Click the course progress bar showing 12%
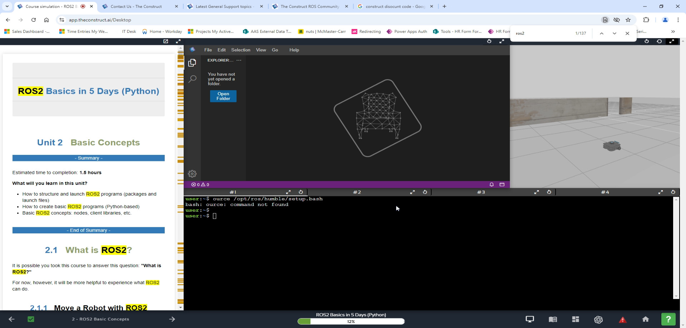The width and height of the screenshot is (686, 328). coord(351,322)
